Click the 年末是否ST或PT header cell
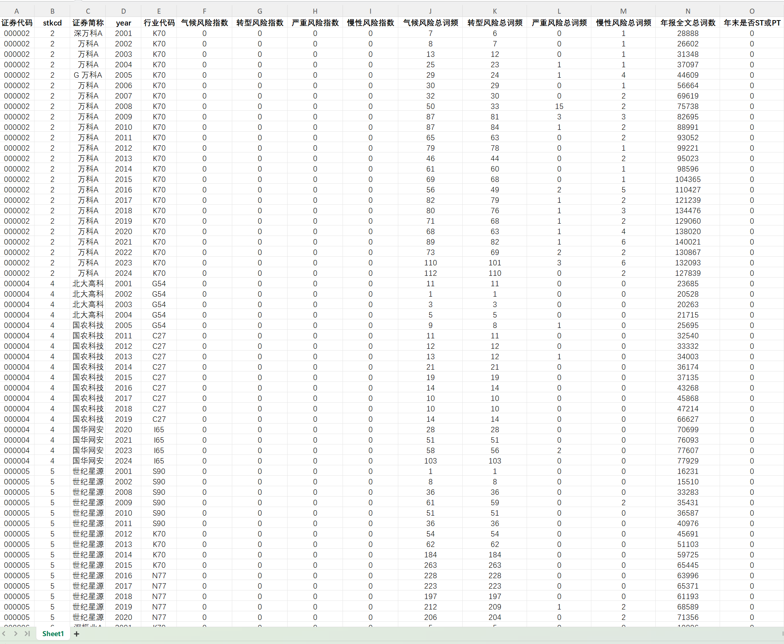Image resolution: width=784 pixels, height=644 pixels. point(752,23)
